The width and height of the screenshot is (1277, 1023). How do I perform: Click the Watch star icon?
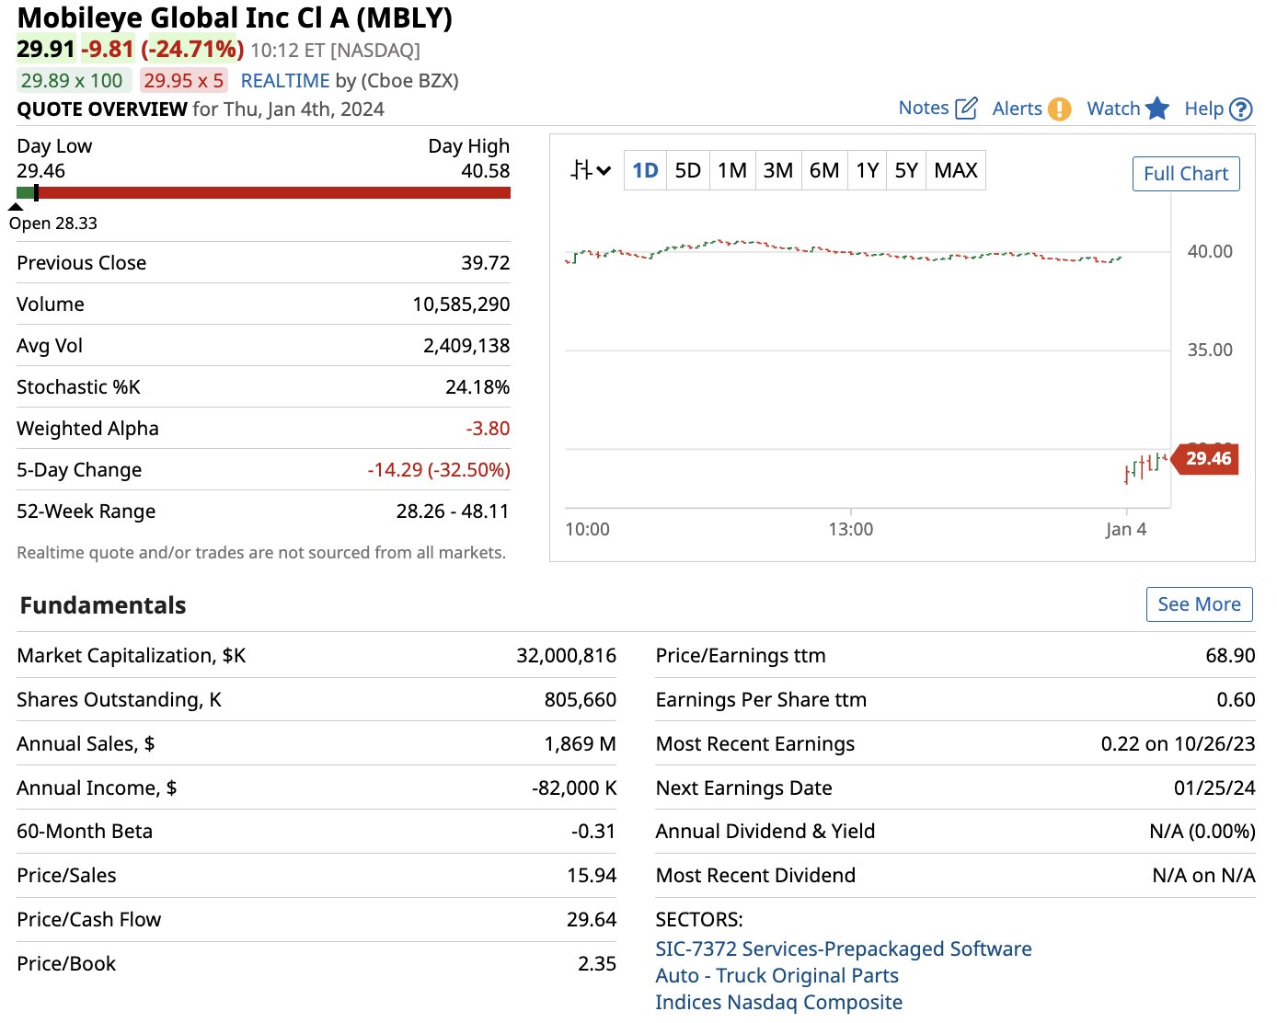click(1156, 109)
